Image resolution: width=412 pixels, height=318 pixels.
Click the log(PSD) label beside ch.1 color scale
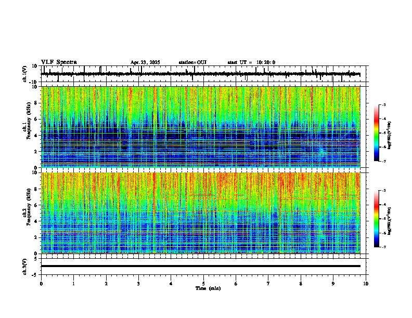coord(390,136)
